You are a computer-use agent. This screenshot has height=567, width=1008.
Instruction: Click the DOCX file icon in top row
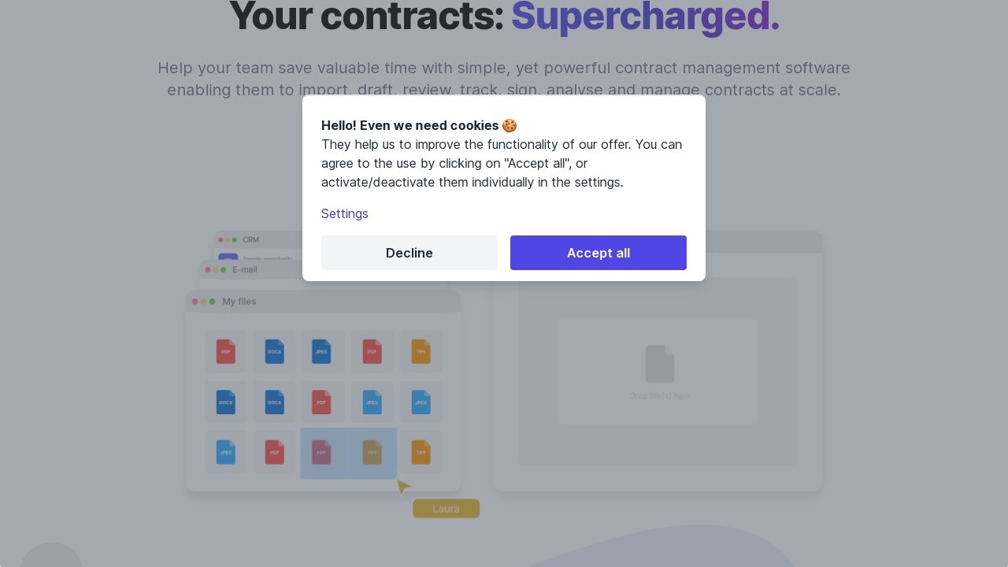click(274, 351)
